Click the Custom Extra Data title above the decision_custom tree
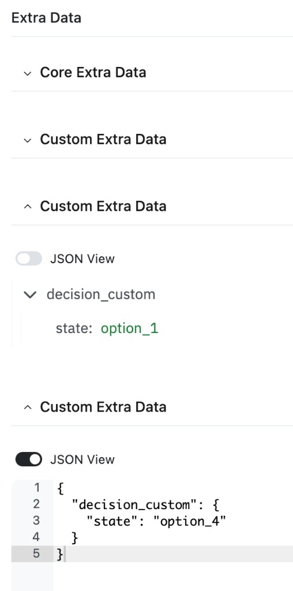Viewport: 293px width, 591px height. (x=103, y=206)
